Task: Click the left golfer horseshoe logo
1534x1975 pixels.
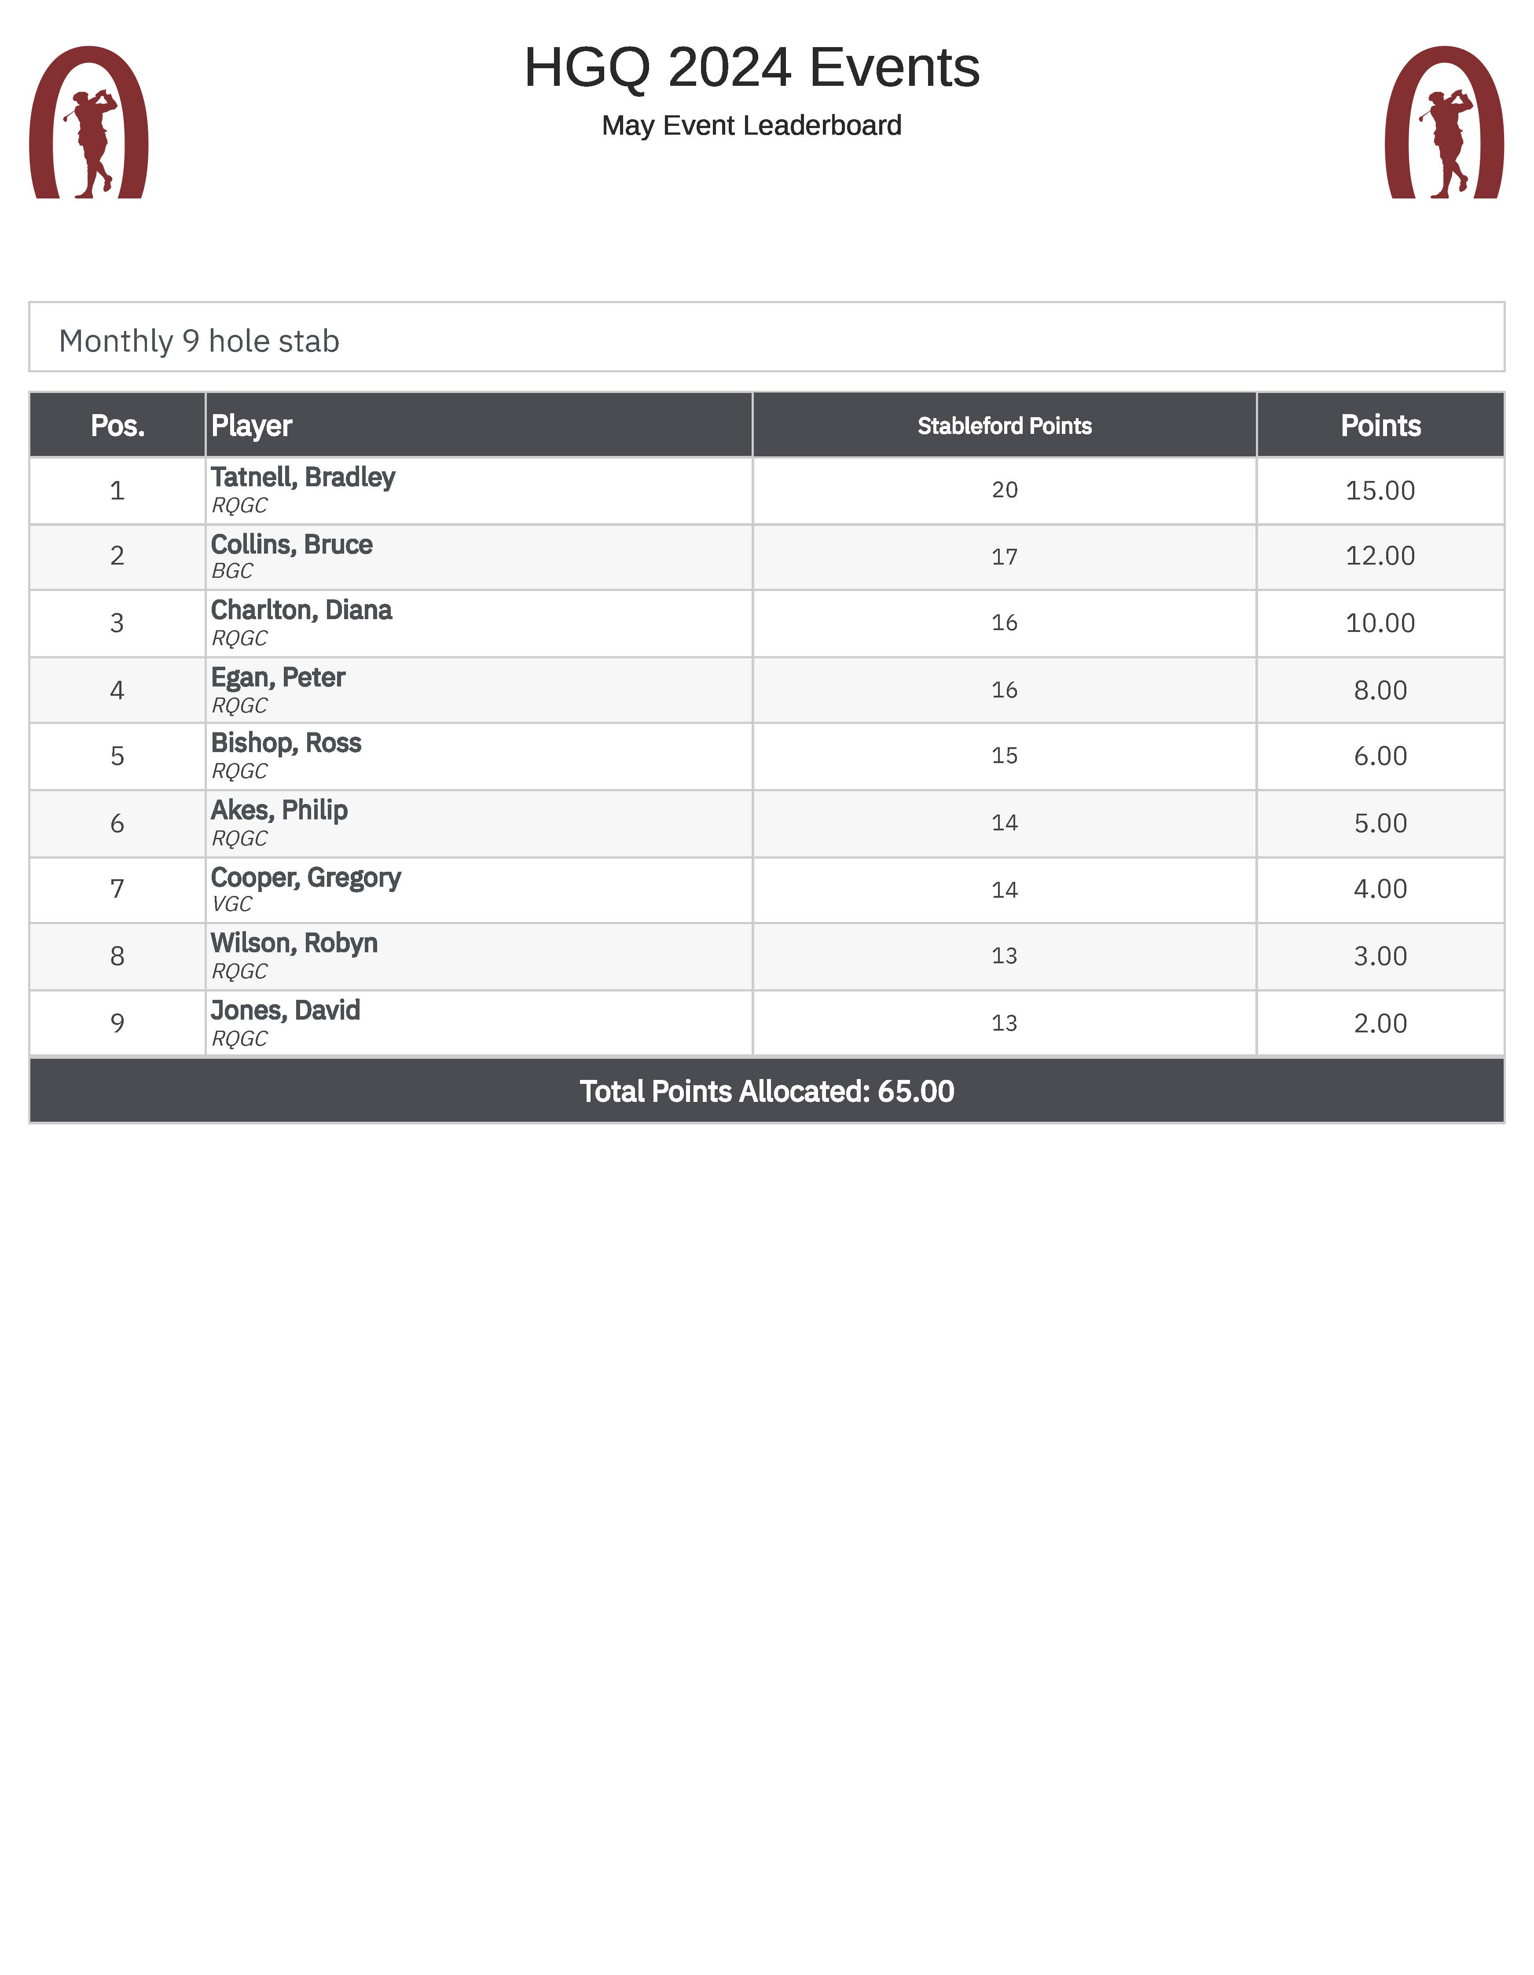Action: point(88,123)
